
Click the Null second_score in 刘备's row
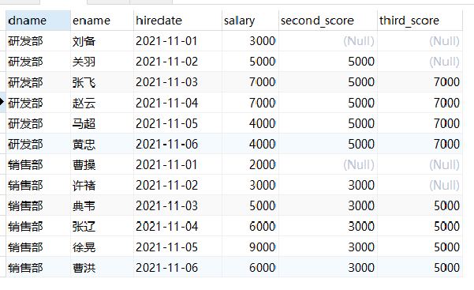[x=327, y=41]
